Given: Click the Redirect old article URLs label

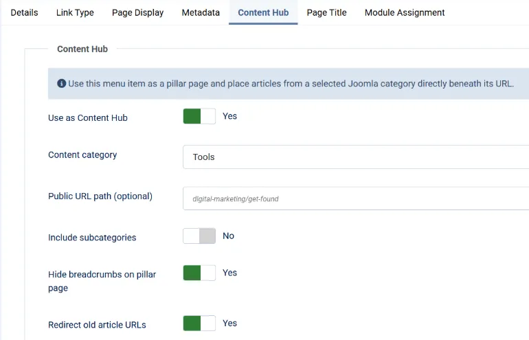Looking at the screenshot, I should pyautogui.click(x=97, y=325).
